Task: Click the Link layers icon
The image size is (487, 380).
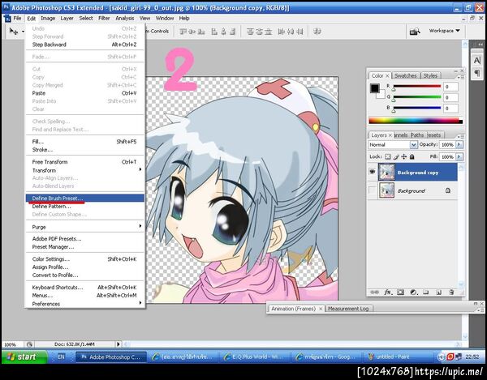Action: point(374,292)
